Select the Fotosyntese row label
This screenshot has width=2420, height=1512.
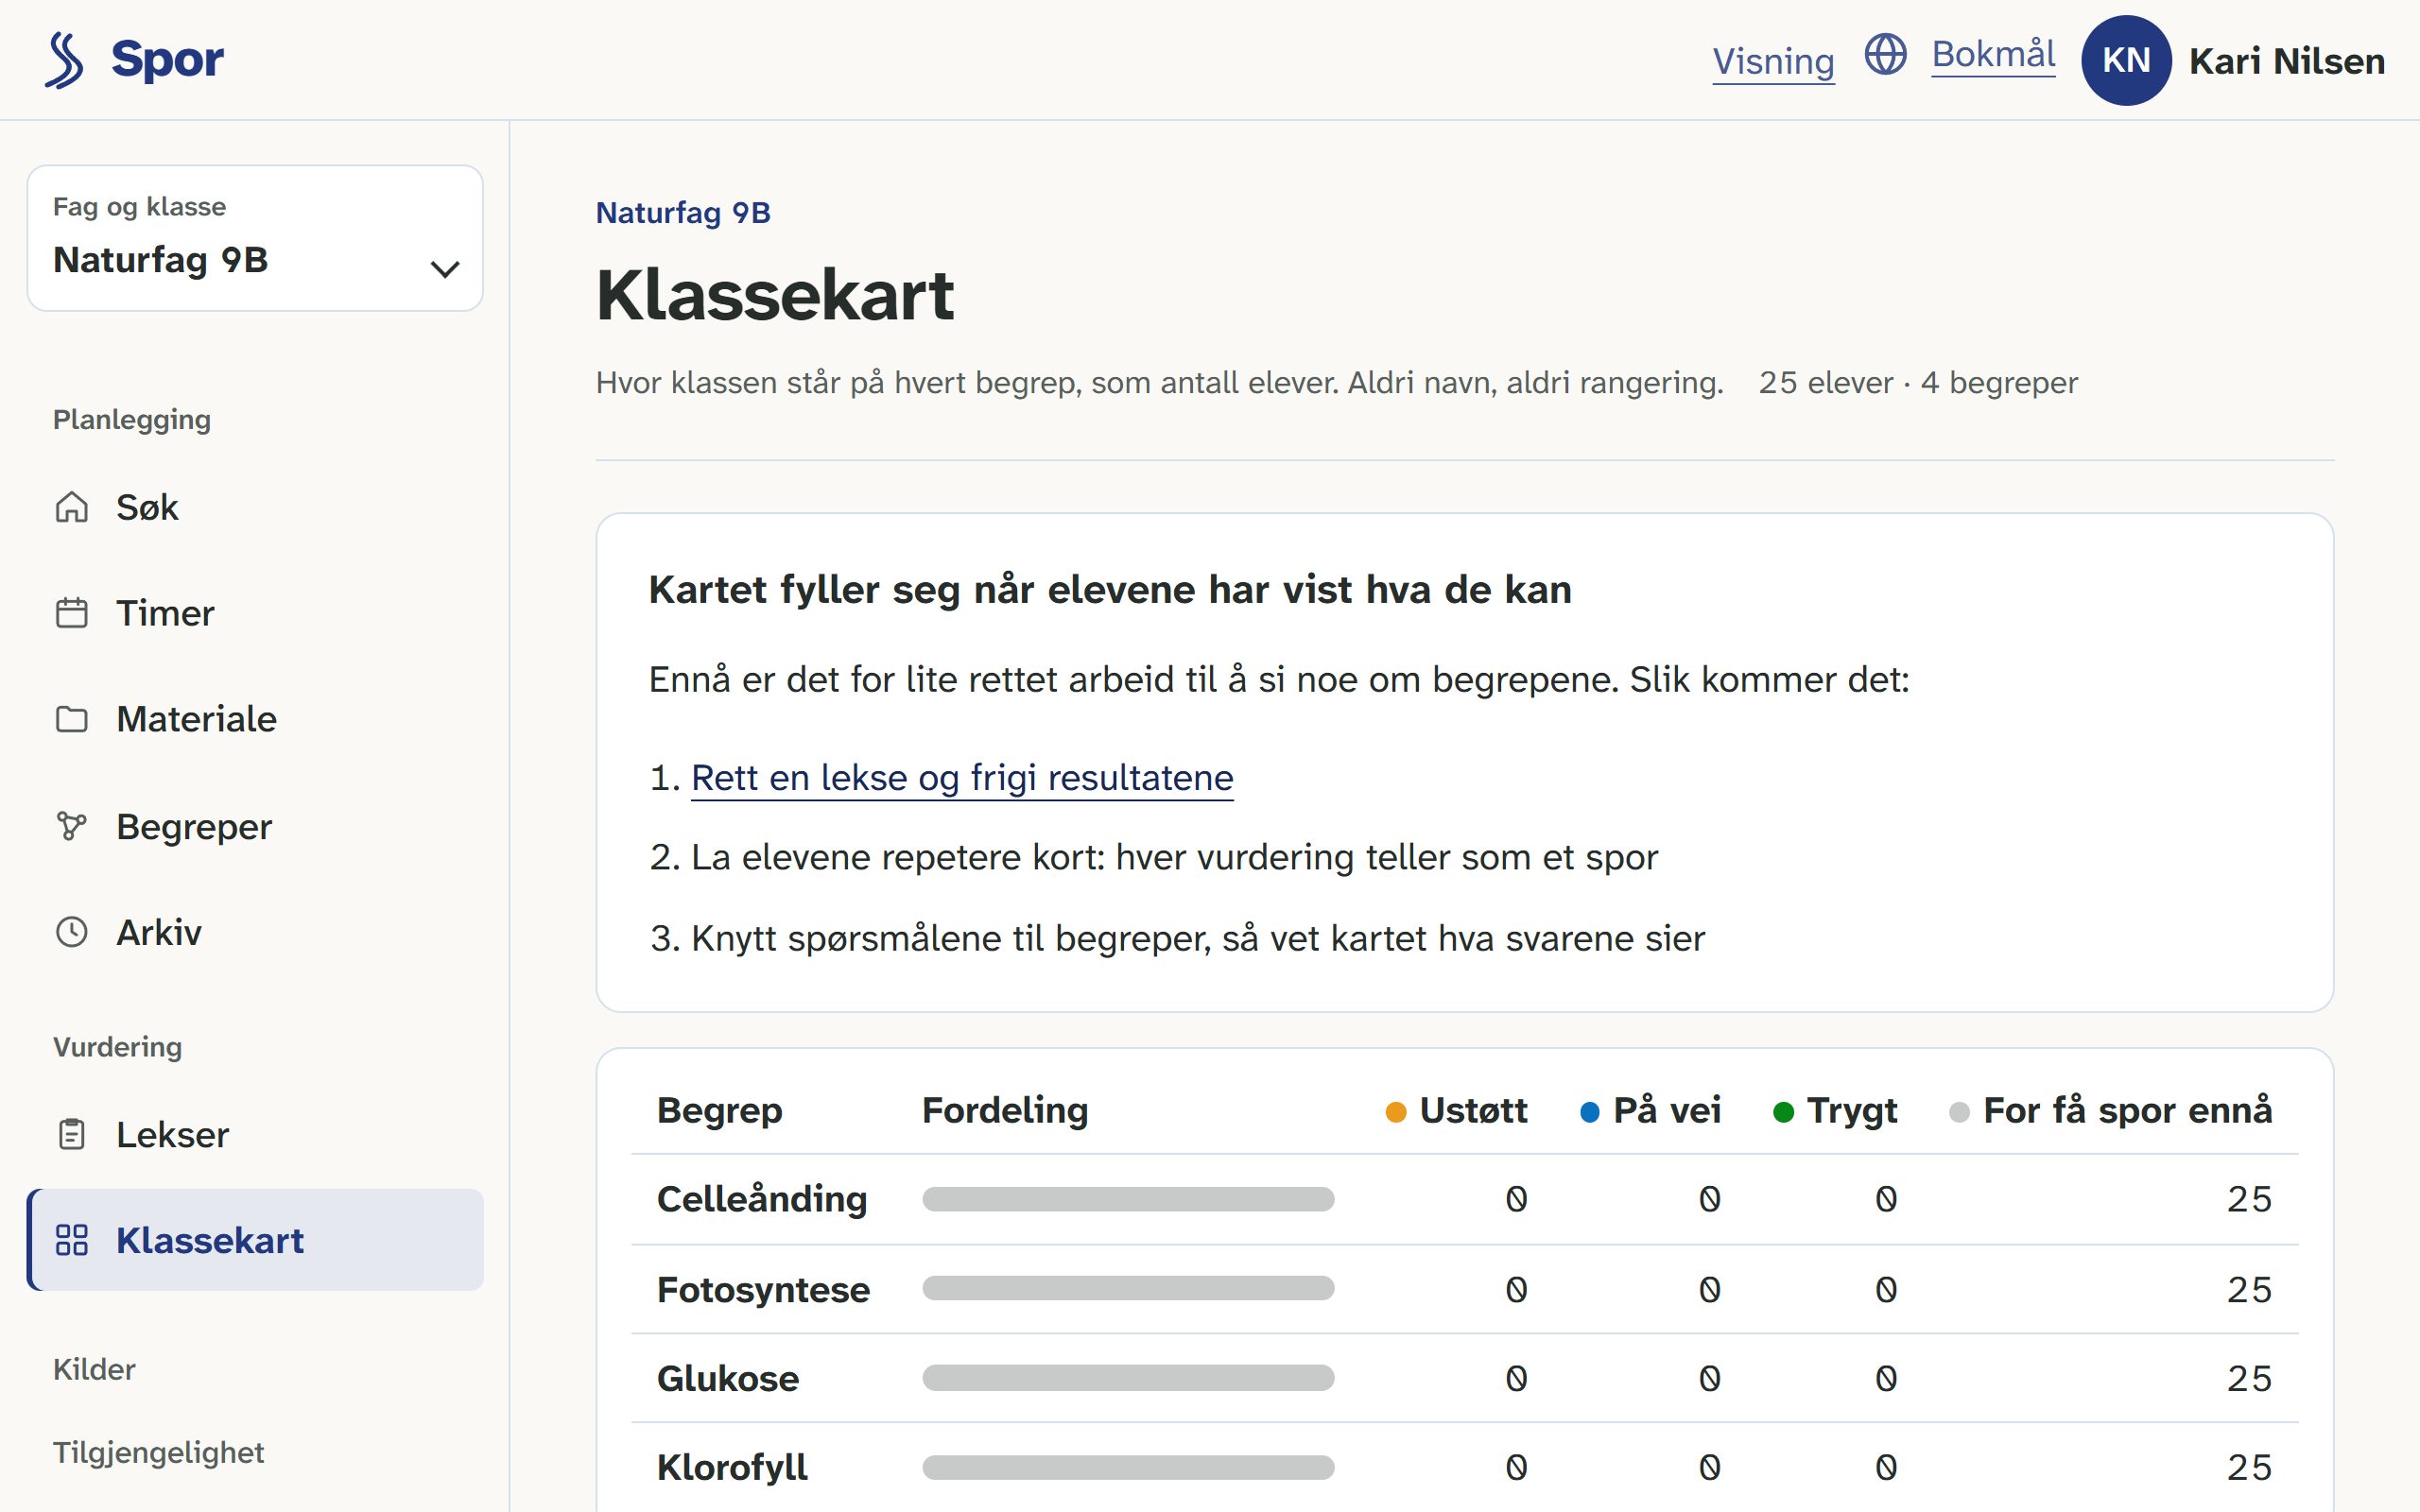pyautogui.click(x=763, y=1290)
